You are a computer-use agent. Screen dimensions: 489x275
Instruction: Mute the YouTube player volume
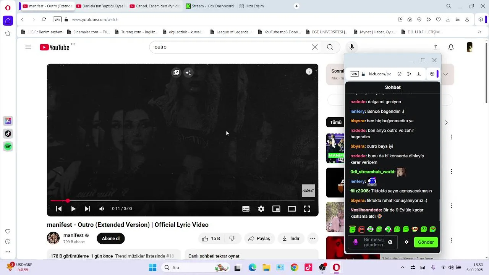(x=102, y=209)
